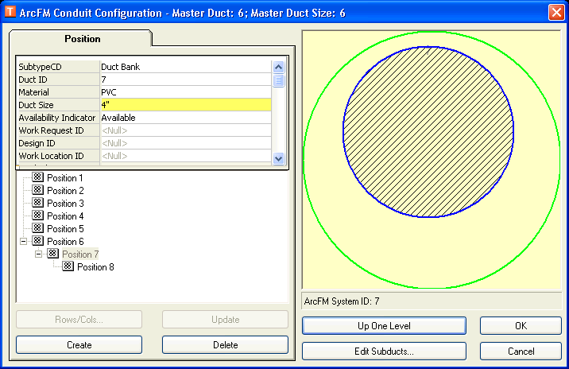The height and width of the screenshot is (369, 569).
Task: Click the Duct Size field label
Action: [x=36, y=105]
